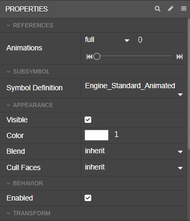Jump to animation start
Image resolution: width=190 pixels, height=221 pixels.
[89, 57]
